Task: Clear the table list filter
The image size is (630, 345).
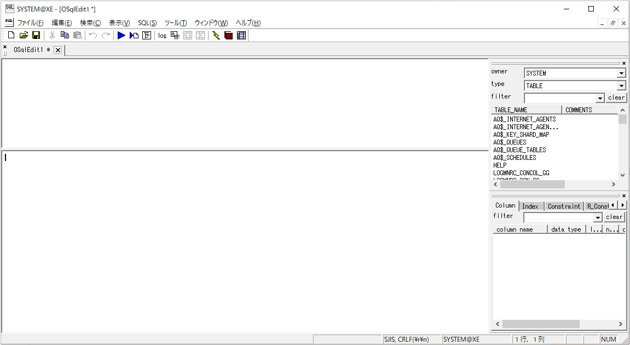Action: [616, 97]
